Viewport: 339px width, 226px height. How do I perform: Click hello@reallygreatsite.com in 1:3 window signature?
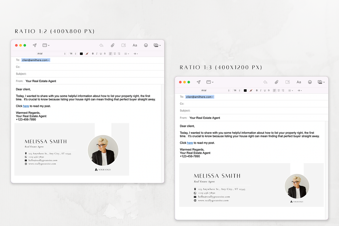coord(214,197)
